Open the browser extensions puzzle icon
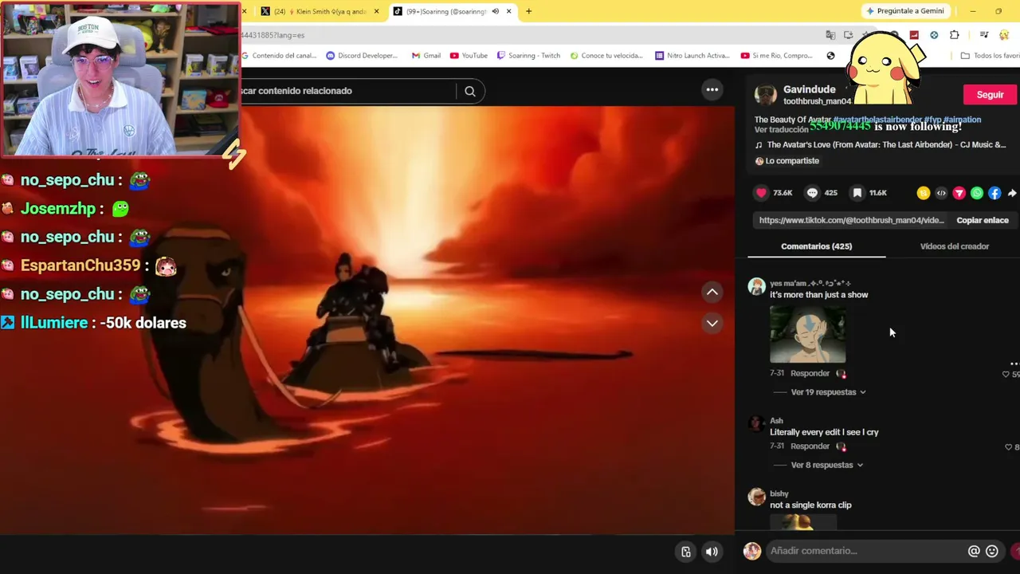The width and height of the screenshot is (1020, 574). point(955,35)
